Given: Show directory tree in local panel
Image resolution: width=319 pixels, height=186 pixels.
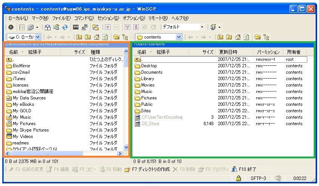Looking at the screenshot, I should [x=125, y=37].
